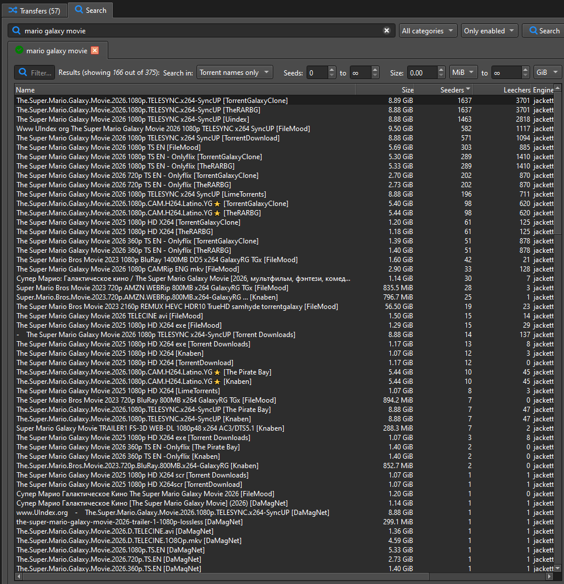The width and height of the screenshot is (564, 584).
Task: Increase the minimum Seeds value
Action: coord(332,69)
